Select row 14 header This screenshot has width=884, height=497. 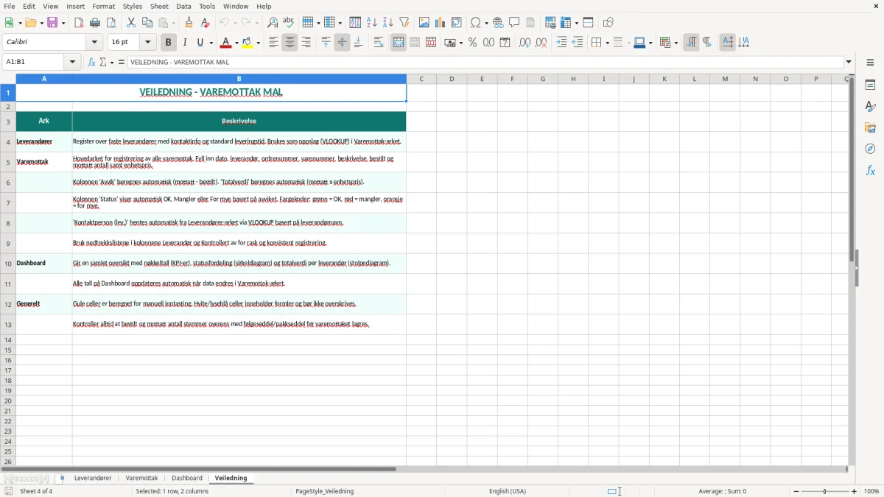coord(8,340)
